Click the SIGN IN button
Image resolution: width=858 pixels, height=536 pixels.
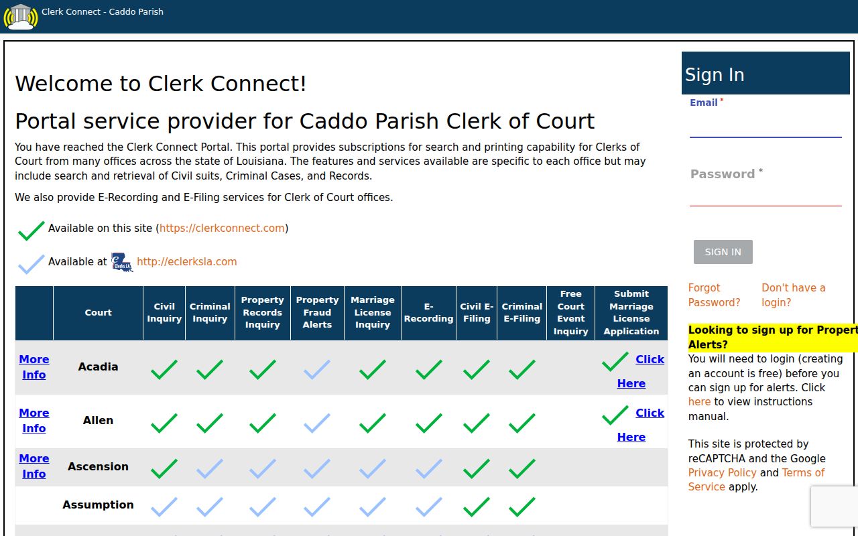[x=723, y=252]
